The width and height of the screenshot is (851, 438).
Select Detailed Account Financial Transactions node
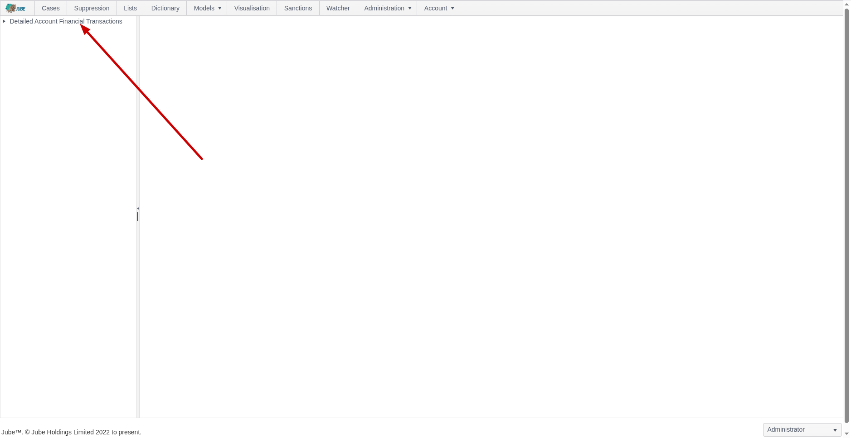[66, 21]
